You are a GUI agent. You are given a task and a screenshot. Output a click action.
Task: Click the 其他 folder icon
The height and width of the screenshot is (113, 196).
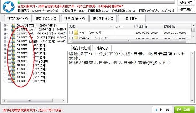coord(76,33)
